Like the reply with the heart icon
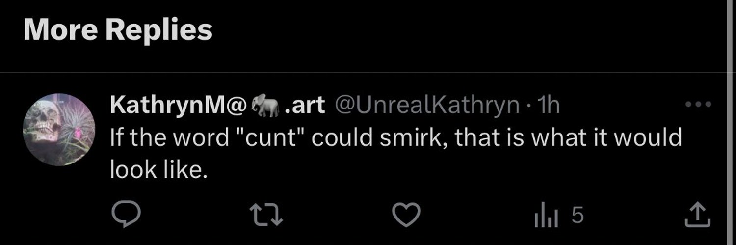The image size is (736, 245). (x=407, y=215)
